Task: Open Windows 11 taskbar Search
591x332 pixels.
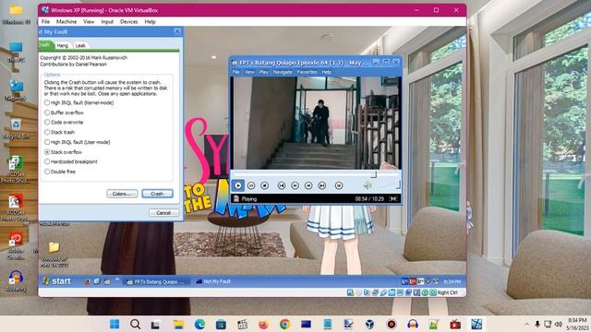Action: tap(136, 324)
